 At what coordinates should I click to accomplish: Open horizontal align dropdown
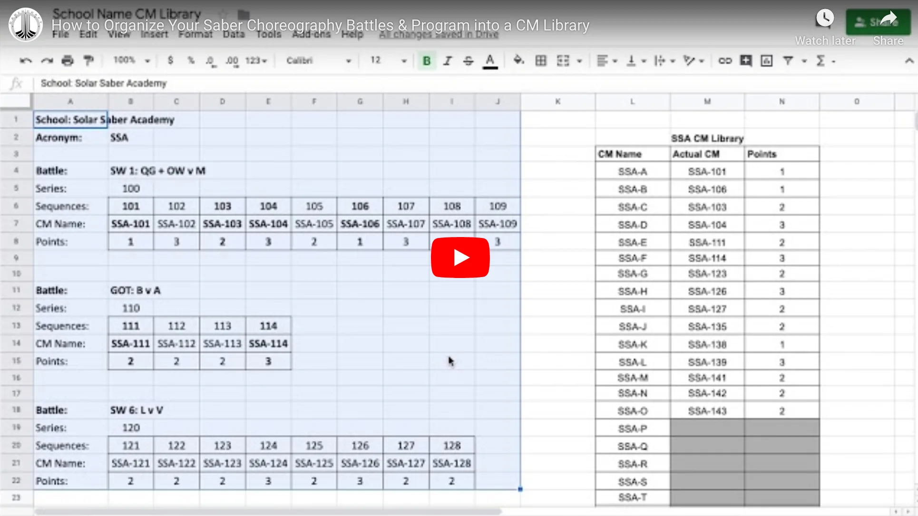point(607,60)
